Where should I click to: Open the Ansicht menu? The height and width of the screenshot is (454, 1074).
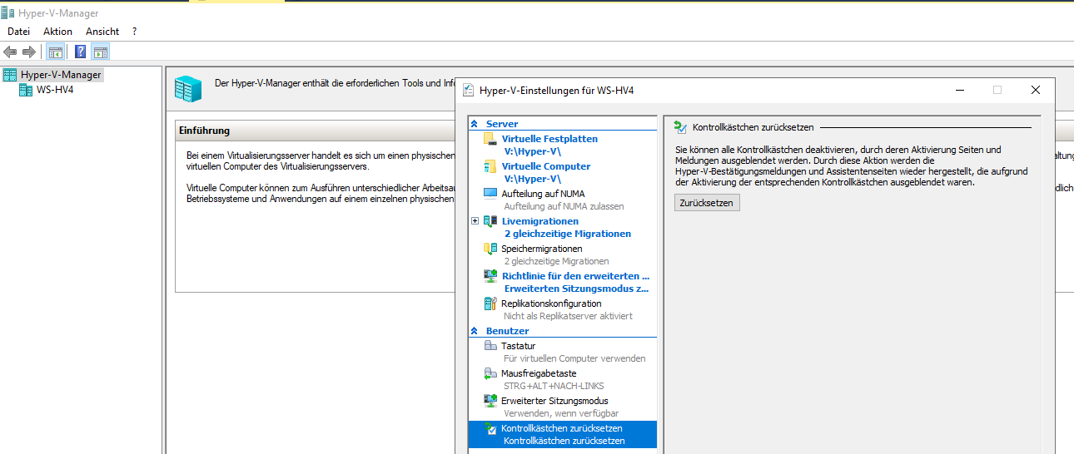102,32
